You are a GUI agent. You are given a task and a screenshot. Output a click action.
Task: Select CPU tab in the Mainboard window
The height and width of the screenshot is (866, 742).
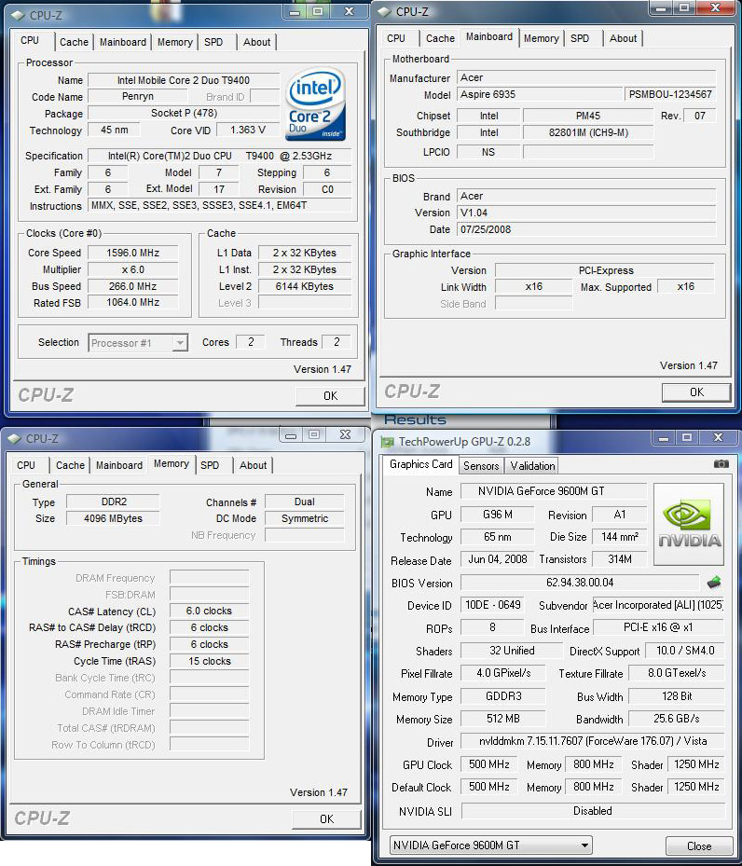tap(396, 38)
